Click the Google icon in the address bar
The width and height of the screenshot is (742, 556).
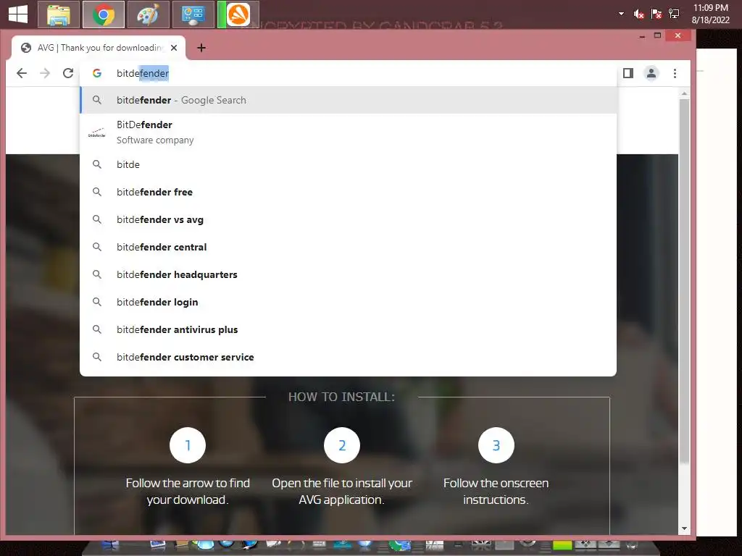tap(97, 73)
